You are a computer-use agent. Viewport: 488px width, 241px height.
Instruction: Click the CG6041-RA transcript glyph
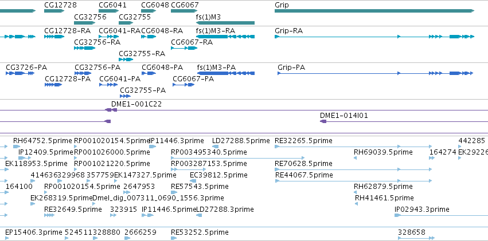pos(108,37)
